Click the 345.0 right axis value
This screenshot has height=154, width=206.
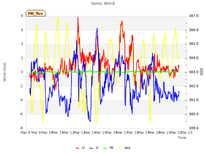point(194,44)
